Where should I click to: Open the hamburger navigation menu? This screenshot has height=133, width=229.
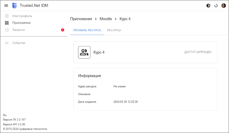[x=6, y=5]
